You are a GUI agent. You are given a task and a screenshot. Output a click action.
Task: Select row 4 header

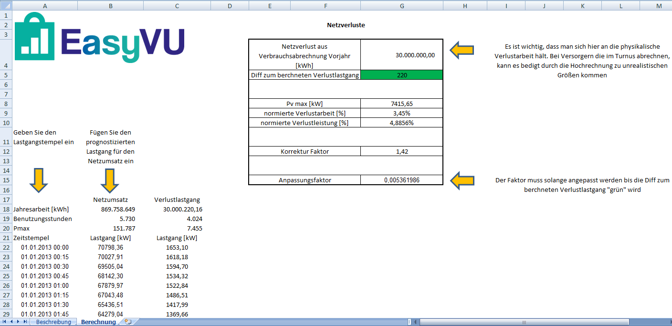pos(6,54)
